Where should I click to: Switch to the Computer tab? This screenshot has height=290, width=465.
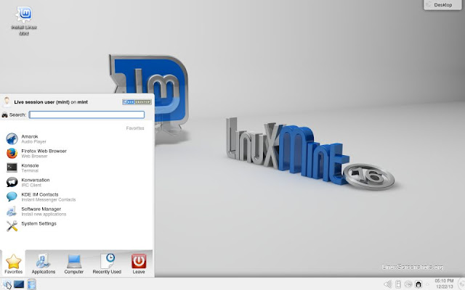coord(74,263)
